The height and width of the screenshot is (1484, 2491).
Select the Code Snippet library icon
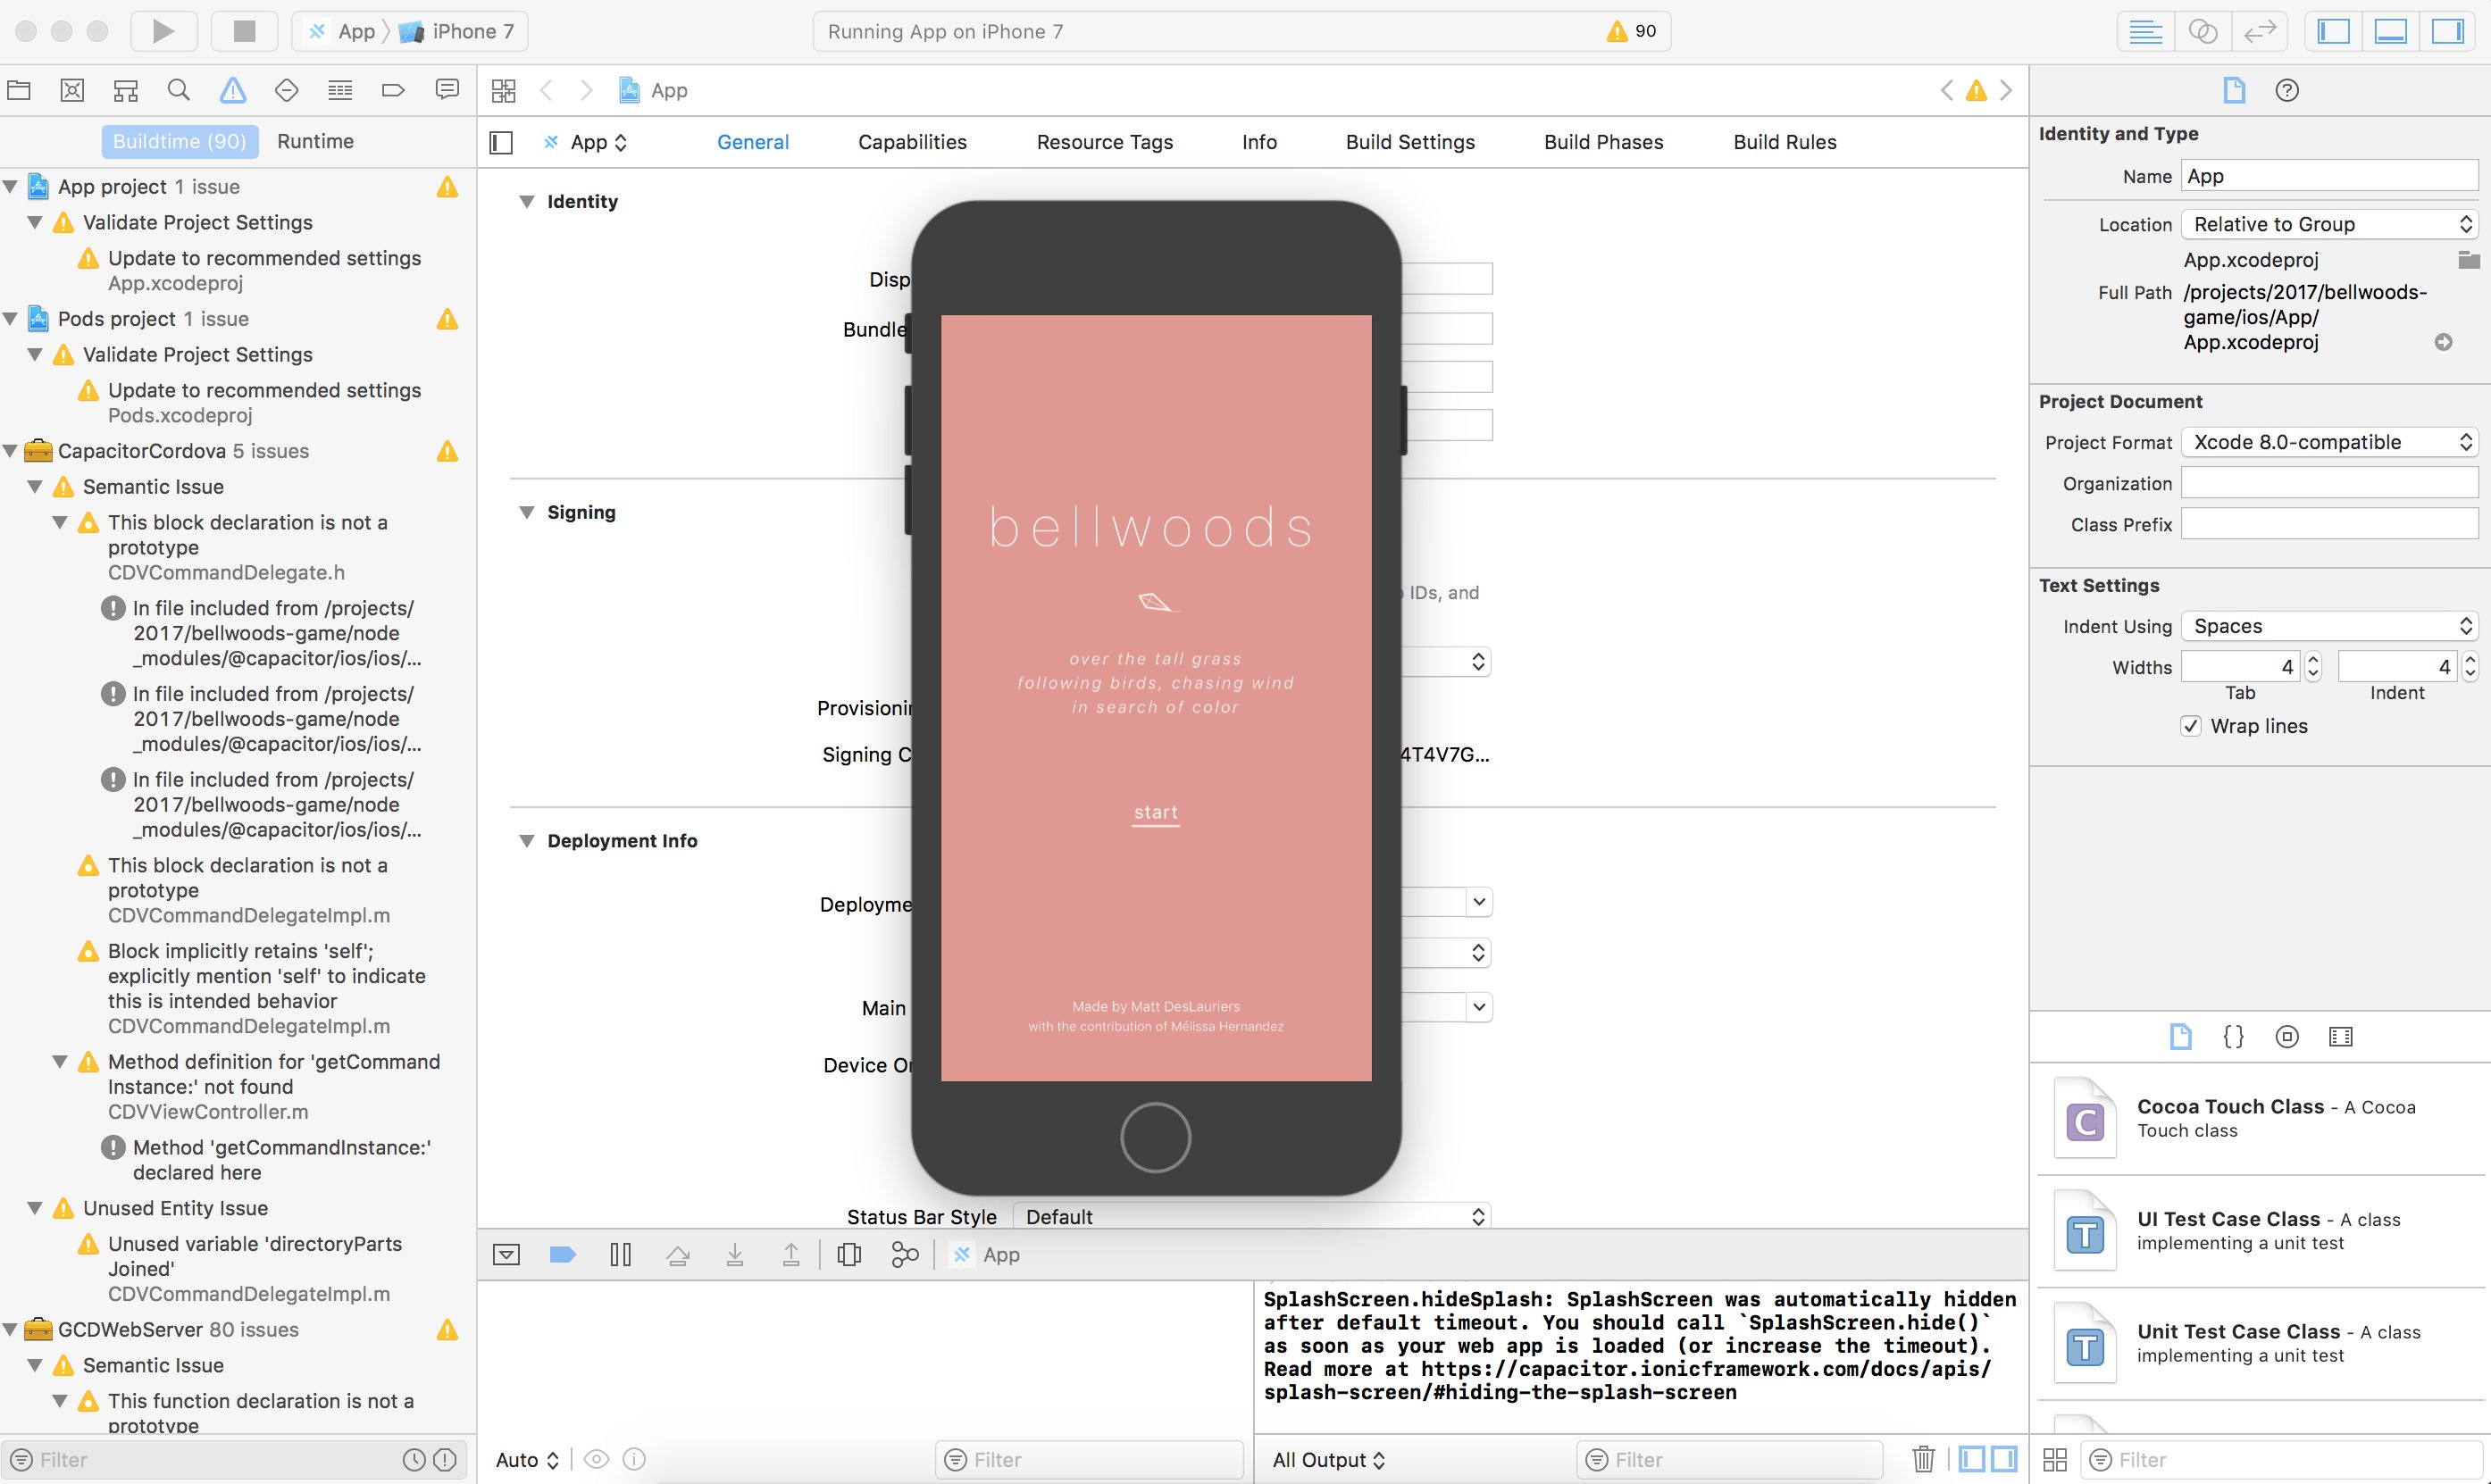2233,1036
